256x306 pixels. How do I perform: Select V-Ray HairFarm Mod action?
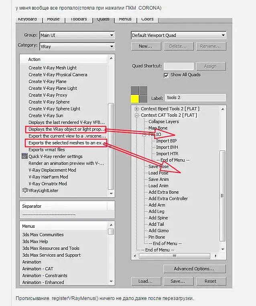point(48,177)
